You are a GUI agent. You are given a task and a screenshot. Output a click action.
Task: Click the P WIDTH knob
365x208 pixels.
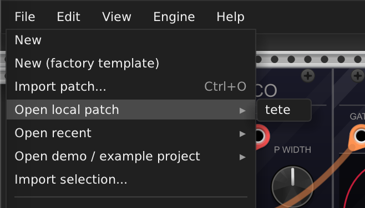[292, 186]
